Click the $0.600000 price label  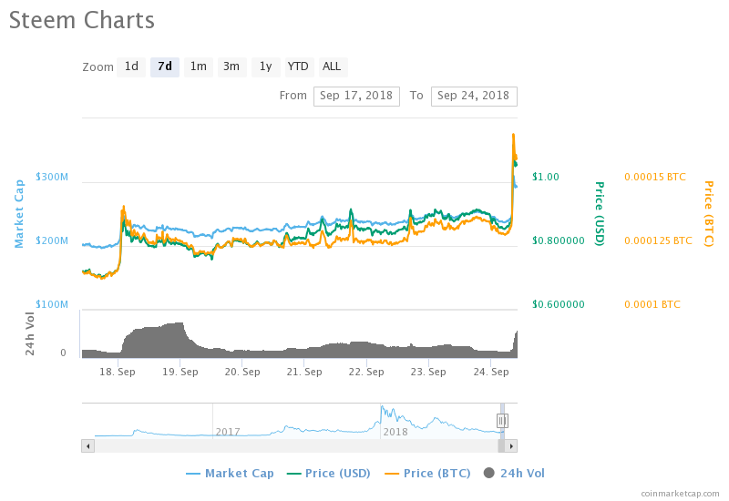coord(559,304)
